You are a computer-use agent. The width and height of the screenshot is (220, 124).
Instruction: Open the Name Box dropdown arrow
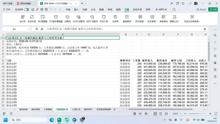click(28, 29)
